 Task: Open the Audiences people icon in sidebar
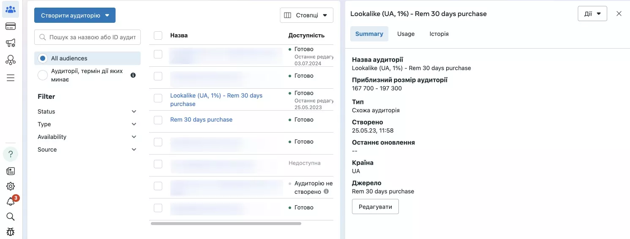[x=11, y=9]
